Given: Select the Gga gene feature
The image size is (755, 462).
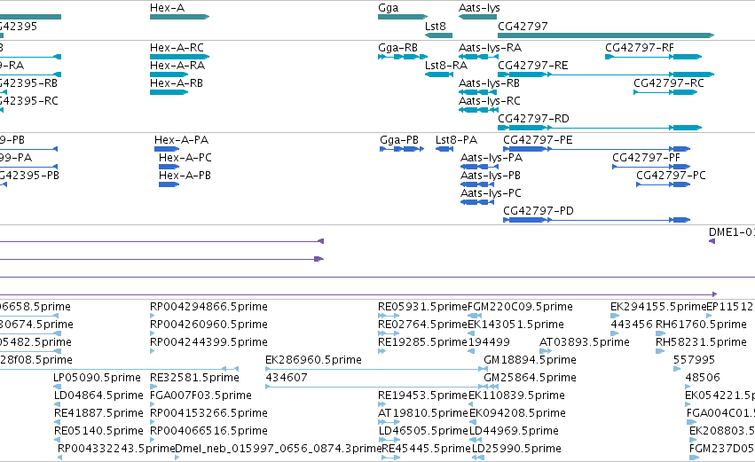Looking at the screenshot, I should pyautogui.click(x=403, y=17).
